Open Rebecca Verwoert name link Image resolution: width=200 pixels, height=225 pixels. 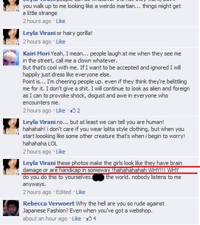pyautogui.click(x=48, y=203)
